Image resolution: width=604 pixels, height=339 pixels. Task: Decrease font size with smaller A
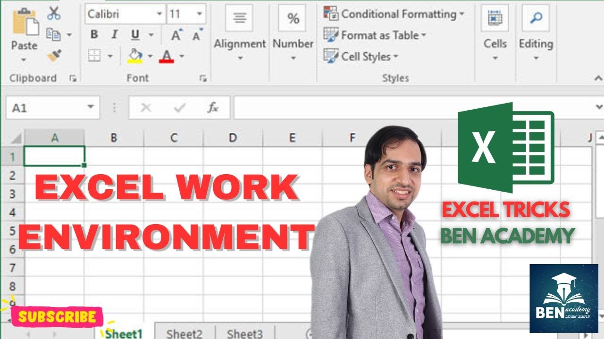pos(197,35)
